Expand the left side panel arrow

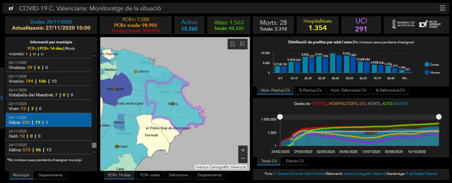[2, 98]
